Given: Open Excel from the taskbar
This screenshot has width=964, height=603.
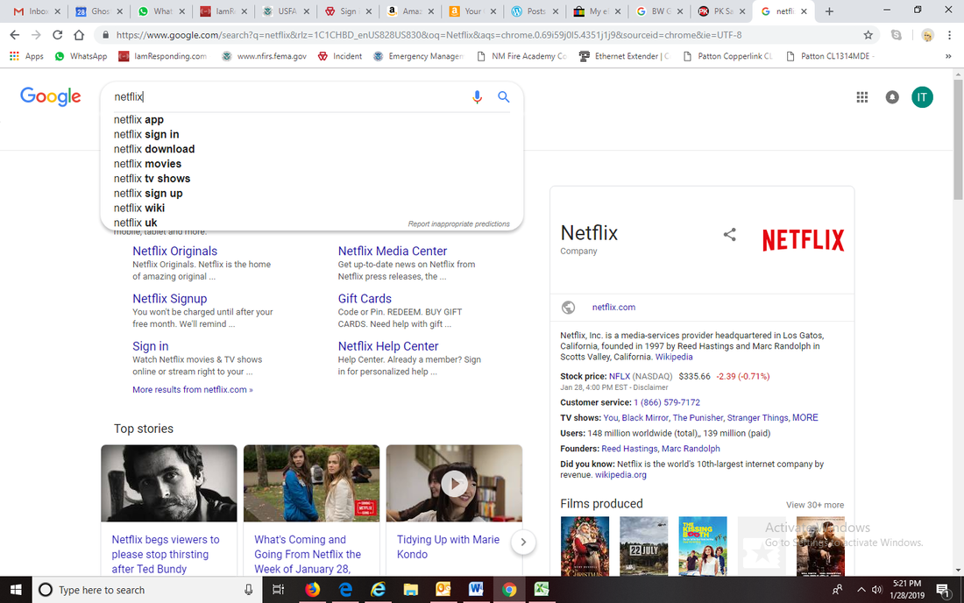Looking at the screenshot, I should coord(541,590).
